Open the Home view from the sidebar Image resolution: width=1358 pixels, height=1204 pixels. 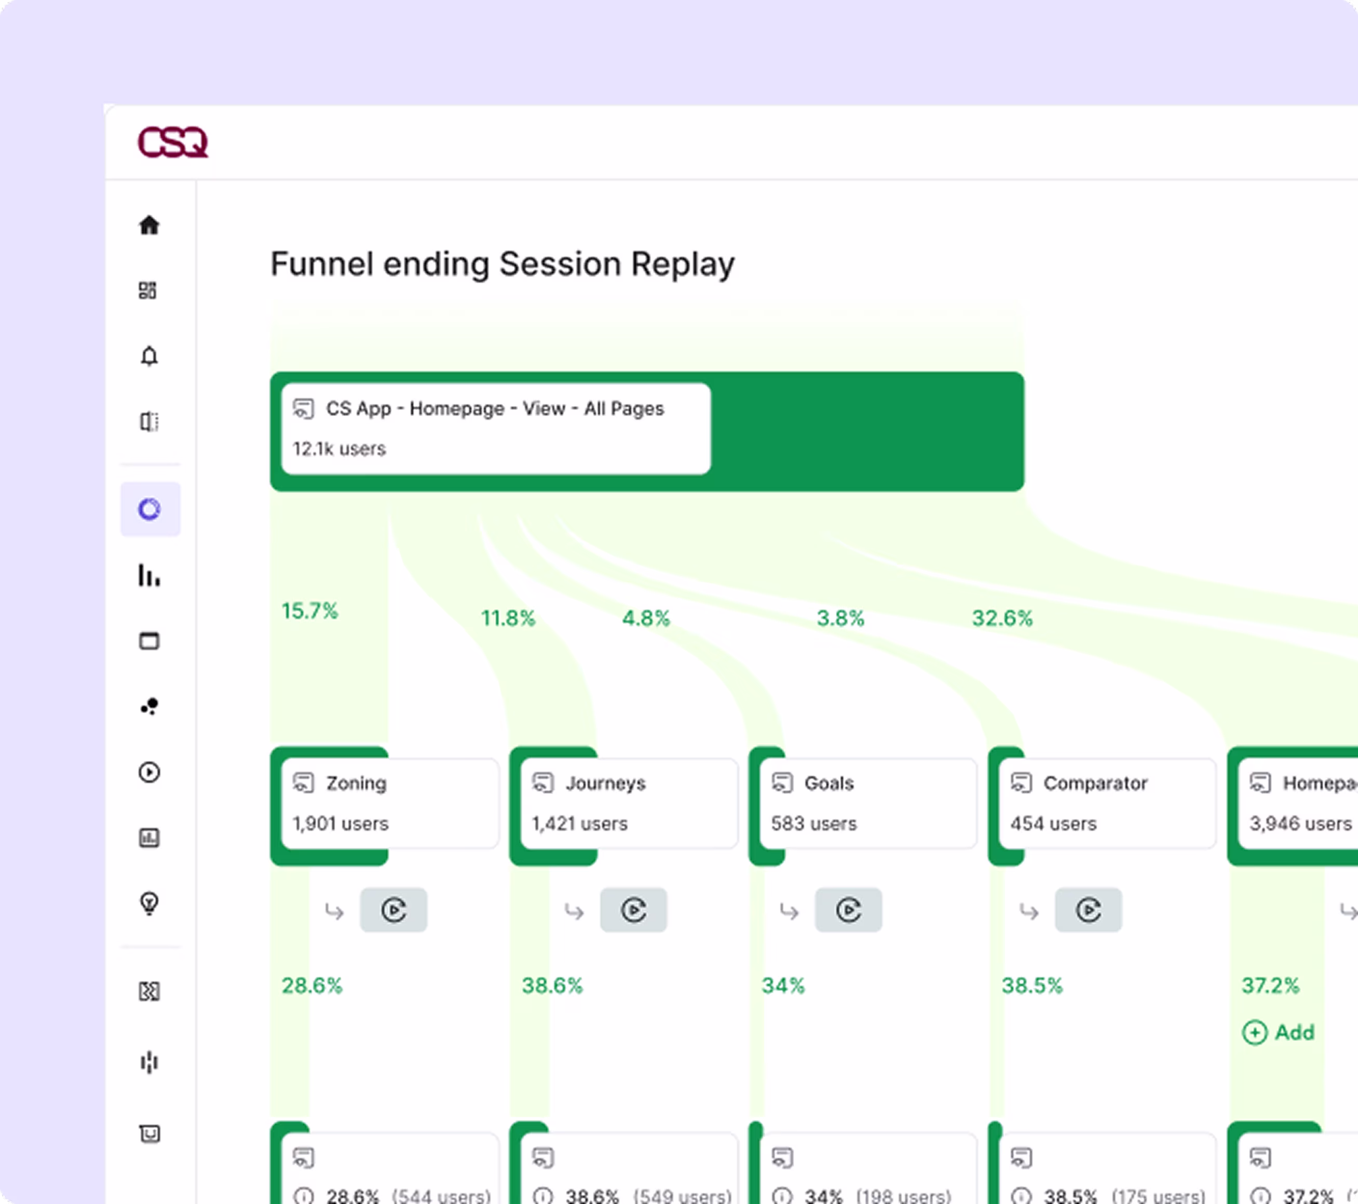(150, 226)
